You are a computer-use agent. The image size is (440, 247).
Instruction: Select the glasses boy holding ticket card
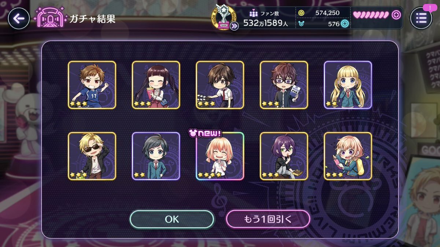pos(284,85)
